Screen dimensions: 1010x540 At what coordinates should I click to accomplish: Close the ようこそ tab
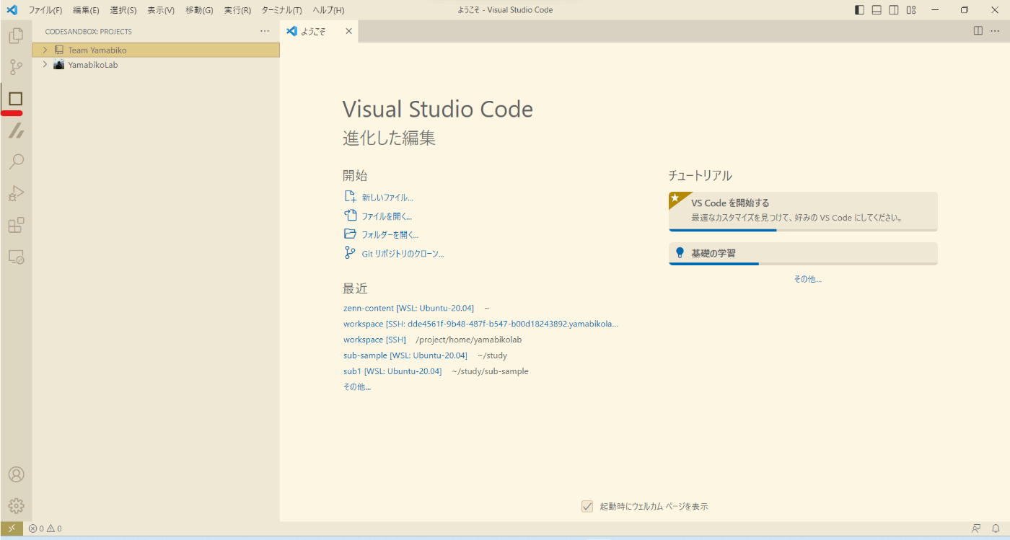click(x=349, y=31)
